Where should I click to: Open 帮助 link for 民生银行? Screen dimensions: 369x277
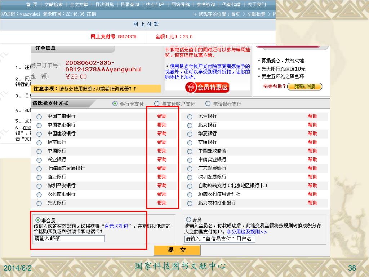tap(312, 116)
